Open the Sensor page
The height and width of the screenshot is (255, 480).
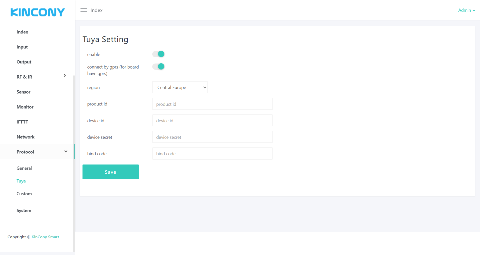(23, 92)
